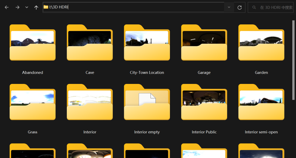
Task: Click the magnifier icon in search box
Action: pos(254,7)
